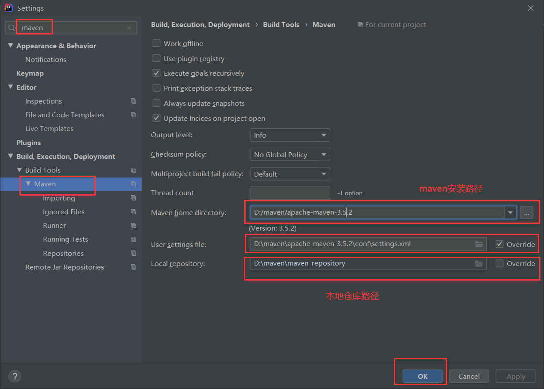Click the Cancel button

pos(469,376)
